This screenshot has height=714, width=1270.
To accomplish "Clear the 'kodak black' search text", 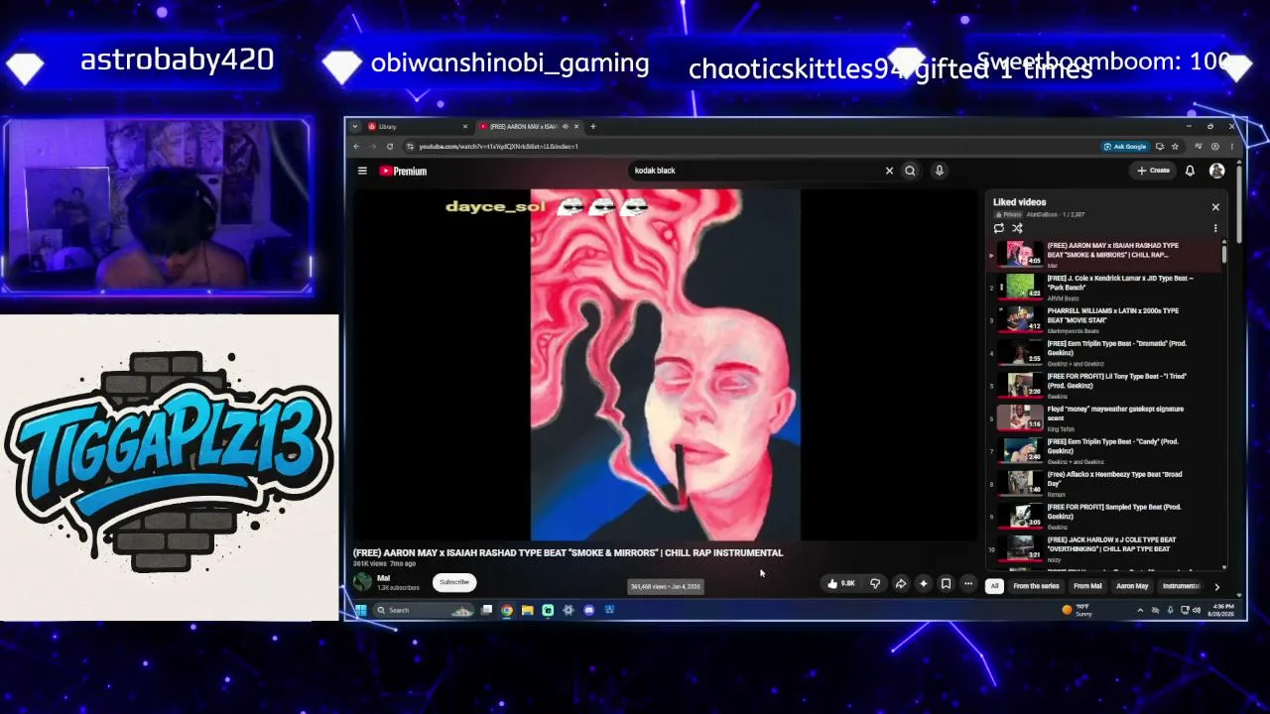I will [x=889, y=171].
